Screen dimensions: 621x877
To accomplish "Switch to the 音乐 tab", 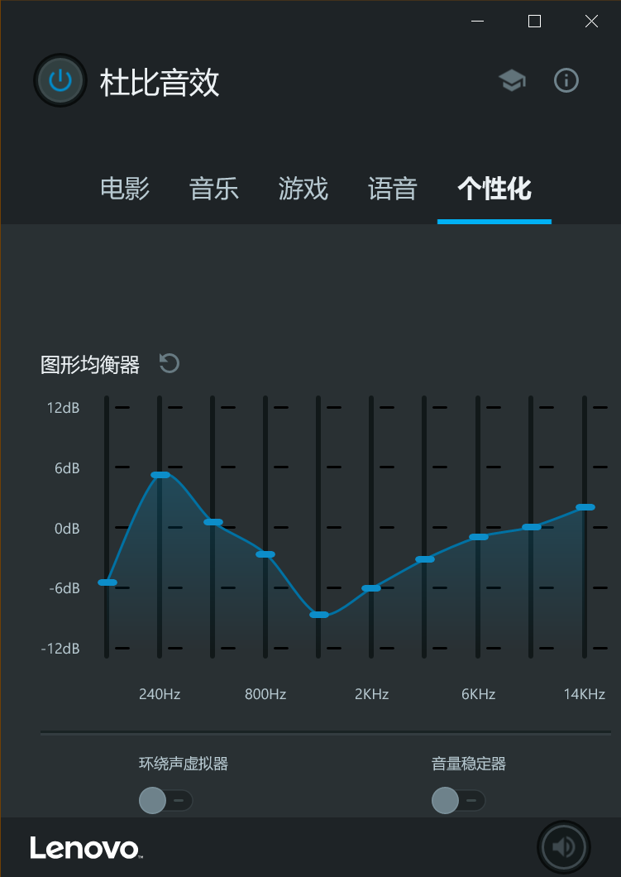I will pyautogui.click(x=214, y=189).
